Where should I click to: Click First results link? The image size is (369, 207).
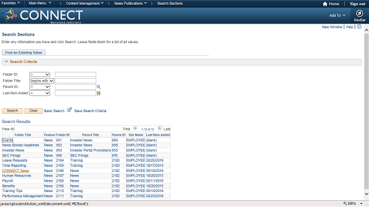pyautogui.click(x=127, y=129)
